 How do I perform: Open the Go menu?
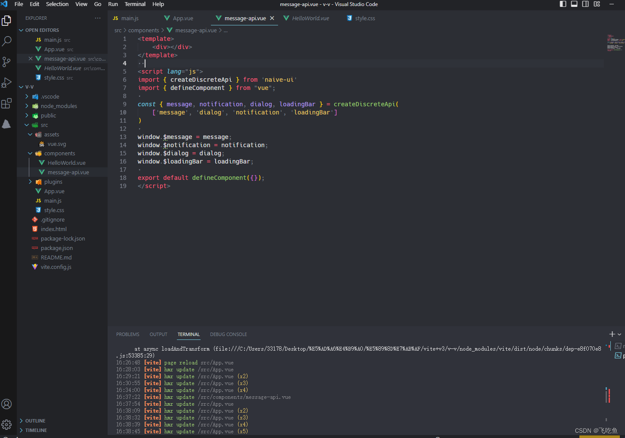(98, 4)
